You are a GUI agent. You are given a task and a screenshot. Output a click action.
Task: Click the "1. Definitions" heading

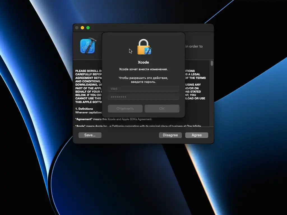click(x=84, y=109)
